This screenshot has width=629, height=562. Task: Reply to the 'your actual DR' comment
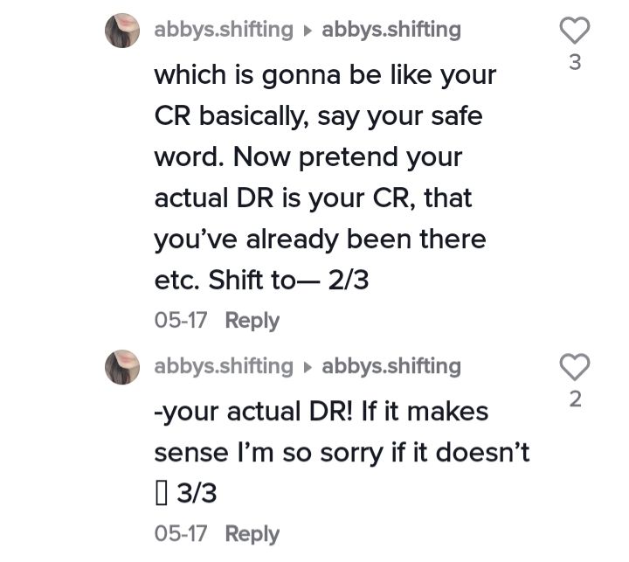point(252,534)
